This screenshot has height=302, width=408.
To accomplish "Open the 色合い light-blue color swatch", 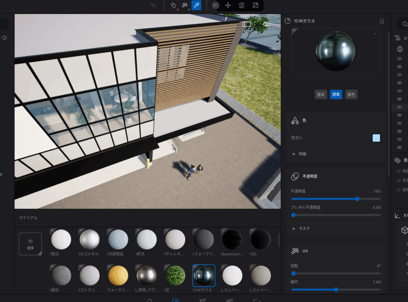I will (376, 138).
